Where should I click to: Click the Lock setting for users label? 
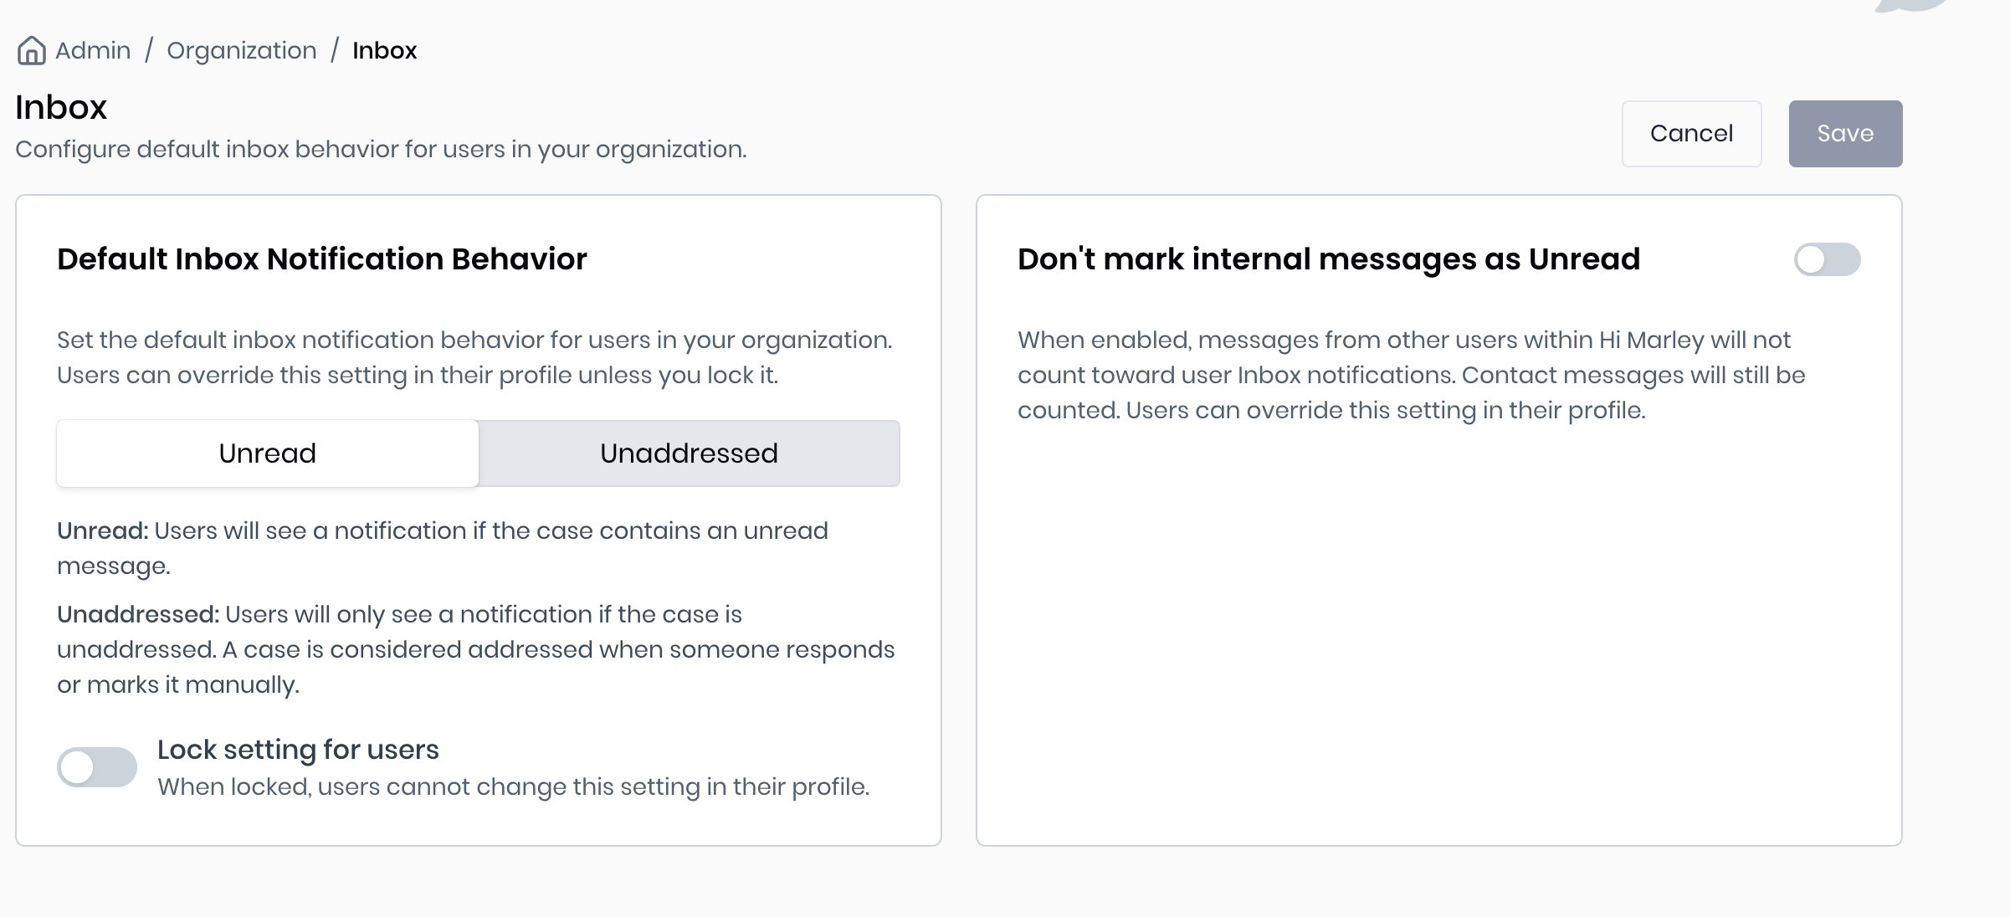298,750
